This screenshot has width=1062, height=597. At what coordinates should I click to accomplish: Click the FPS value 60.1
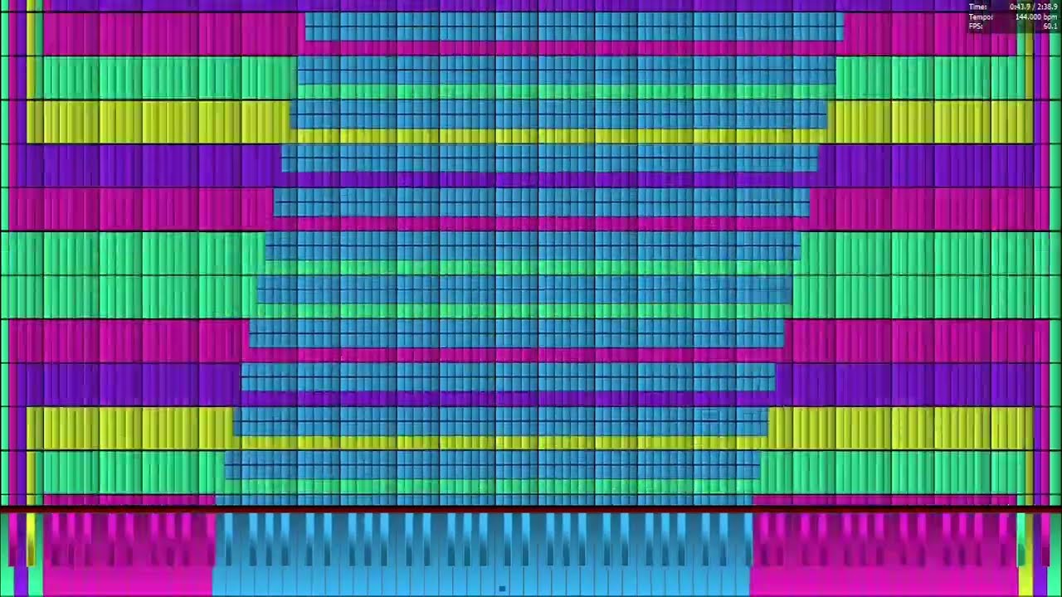click(1050, 27)
